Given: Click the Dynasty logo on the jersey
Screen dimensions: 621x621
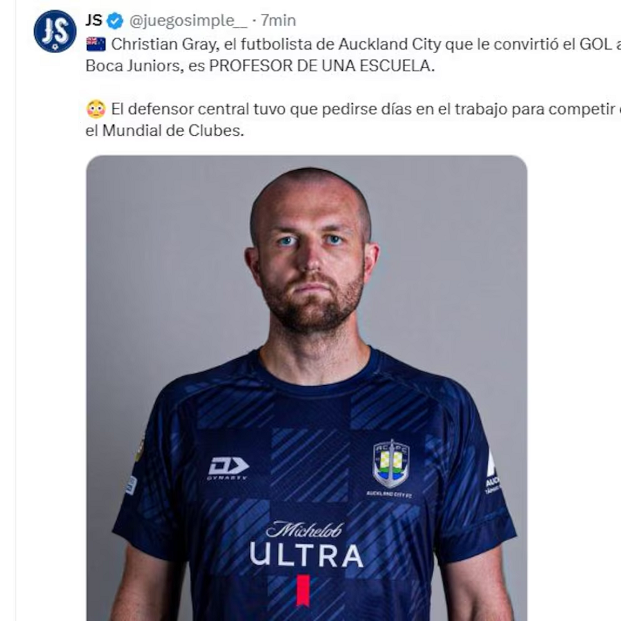Looking at the screenshot, I should pos(228,468).
